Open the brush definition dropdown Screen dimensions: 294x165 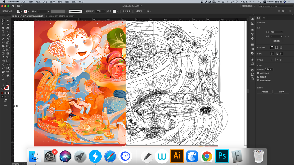pos(83,11)
